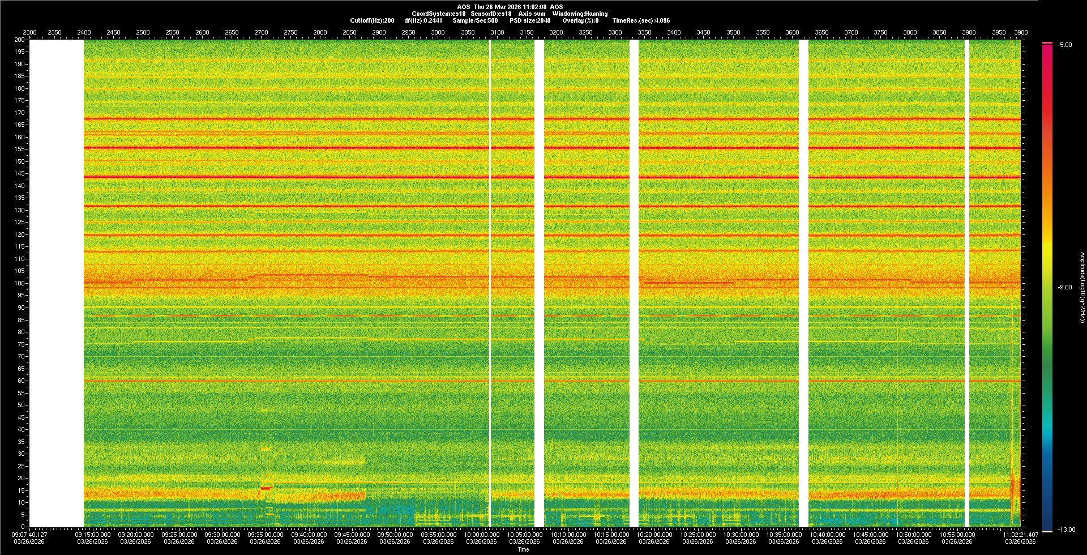Click the lower limit marker of the color scale at -13.00
Viewport: 1087px width, 555px height.
(1047, 531)
